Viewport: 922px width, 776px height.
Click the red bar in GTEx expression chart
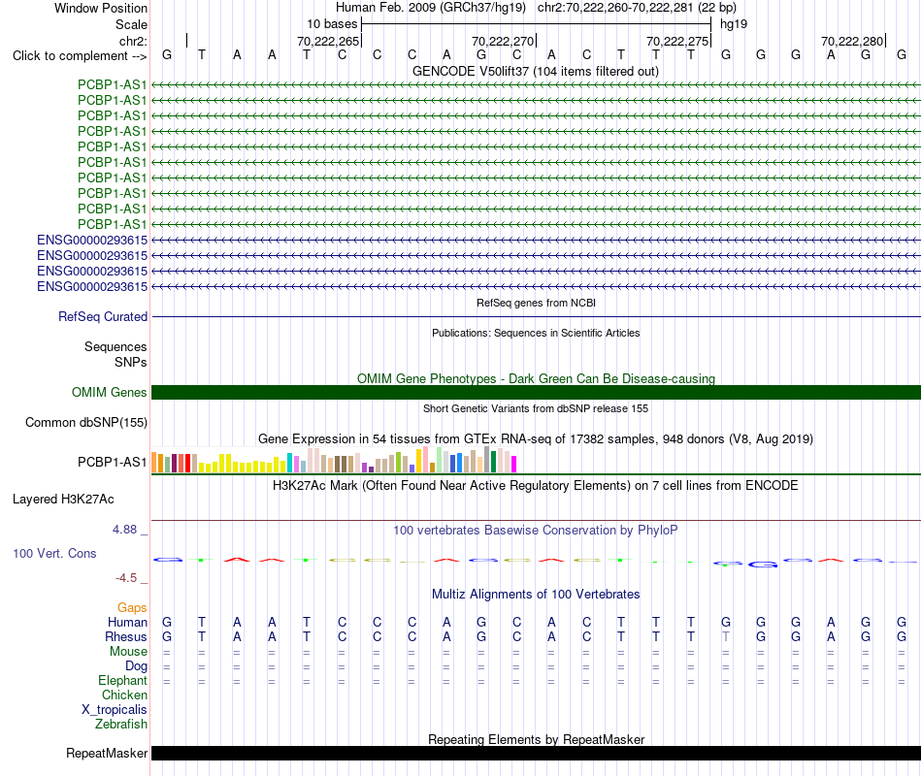pyautogui.click(x=187, y=464)
